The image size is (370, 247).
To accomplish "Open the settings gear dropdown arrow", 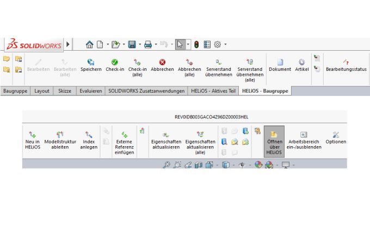I will tap(225, 44).
